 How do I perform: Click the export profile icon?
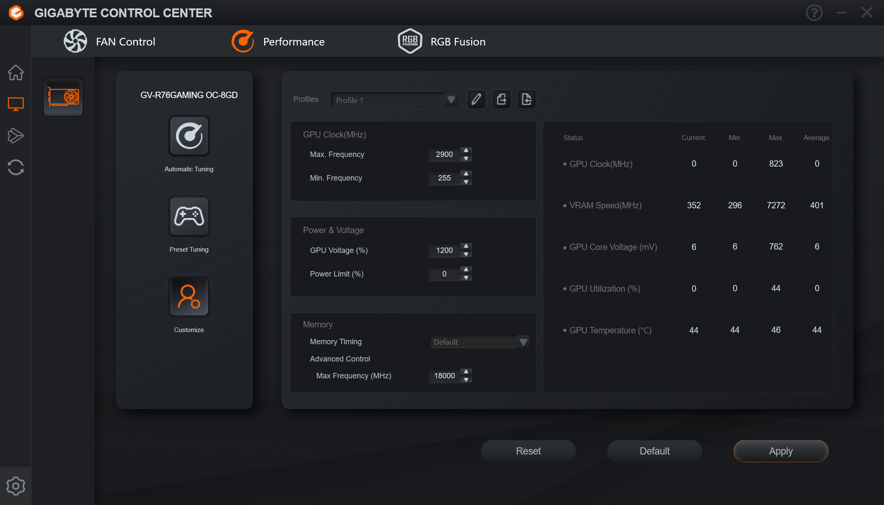501,99
